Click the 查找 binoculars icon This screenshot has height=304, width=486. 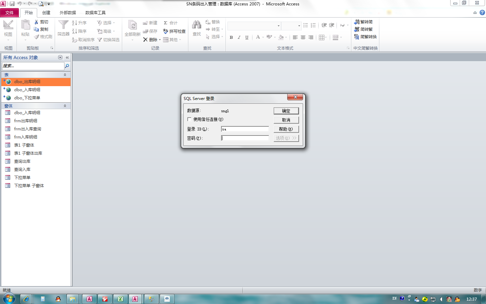click(196, 25)
